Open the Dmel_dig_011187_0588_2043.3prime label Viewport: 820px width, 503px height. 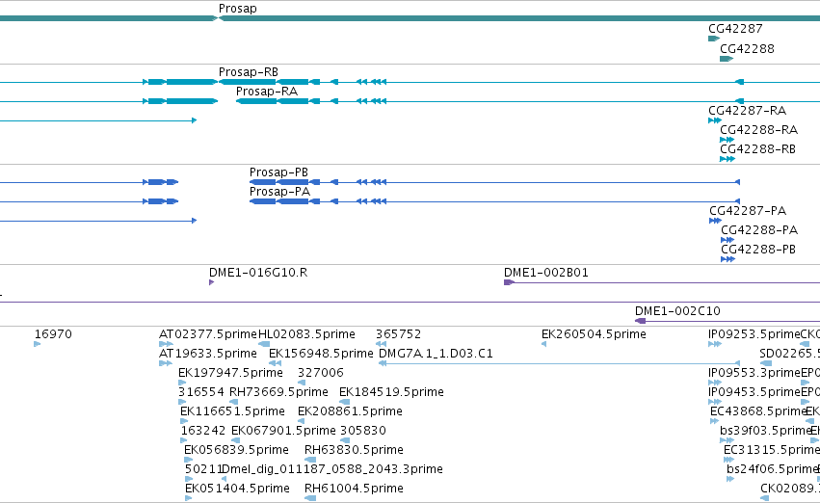pyautogui.click(x=332, y=469)
